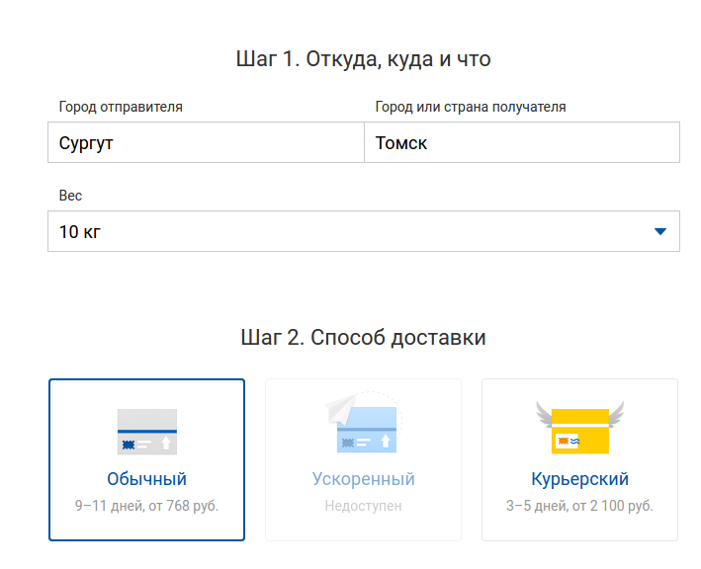The height and width of the screenshot is (569, 701).
Task: Choose the Обычный delivery option label
Action: tap(146, 479)
